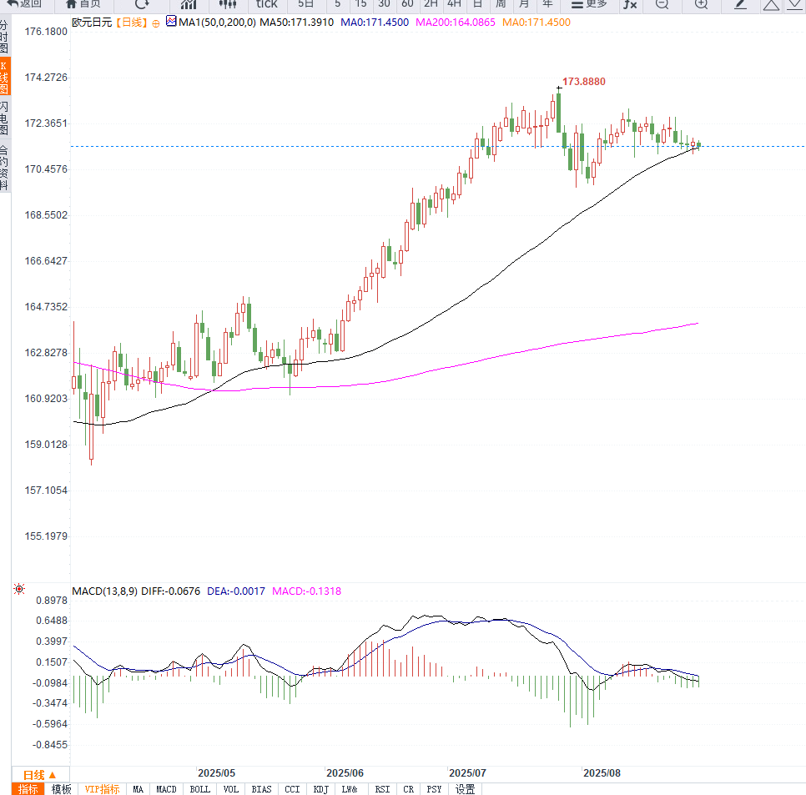The width and height of the screenshot is (806, 795).
Task: Zoom out the chart with minus magnifier
Action: tap(662, 4)
